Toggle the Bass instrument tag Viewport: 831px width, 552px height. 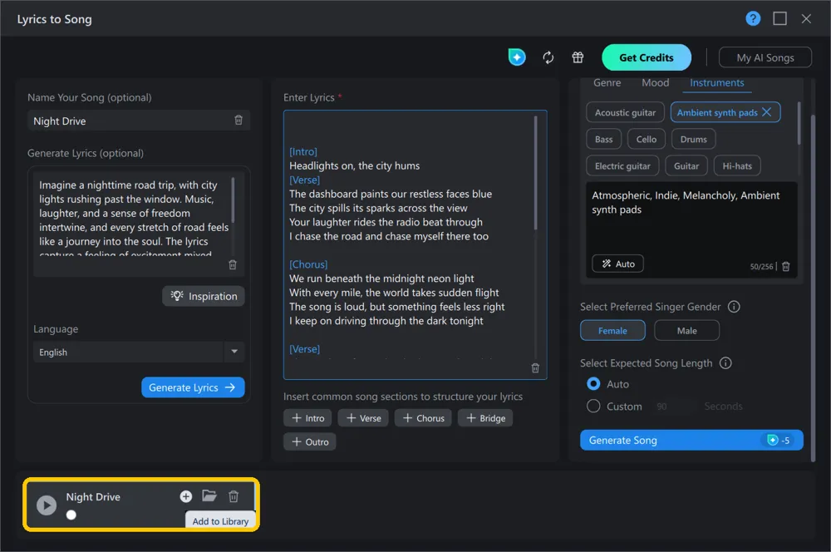(x=603, y=139)
